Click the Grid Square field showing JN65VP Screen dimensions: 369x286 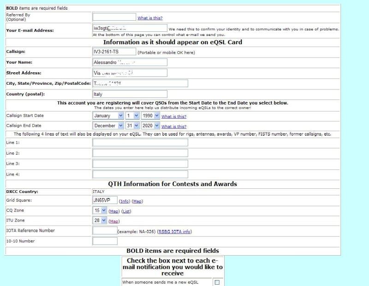coord(105,200)
